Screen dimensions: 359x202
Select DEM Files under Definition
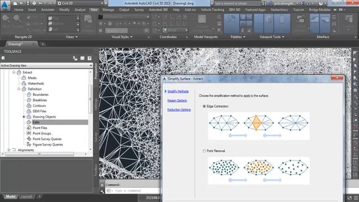(39, 111)
